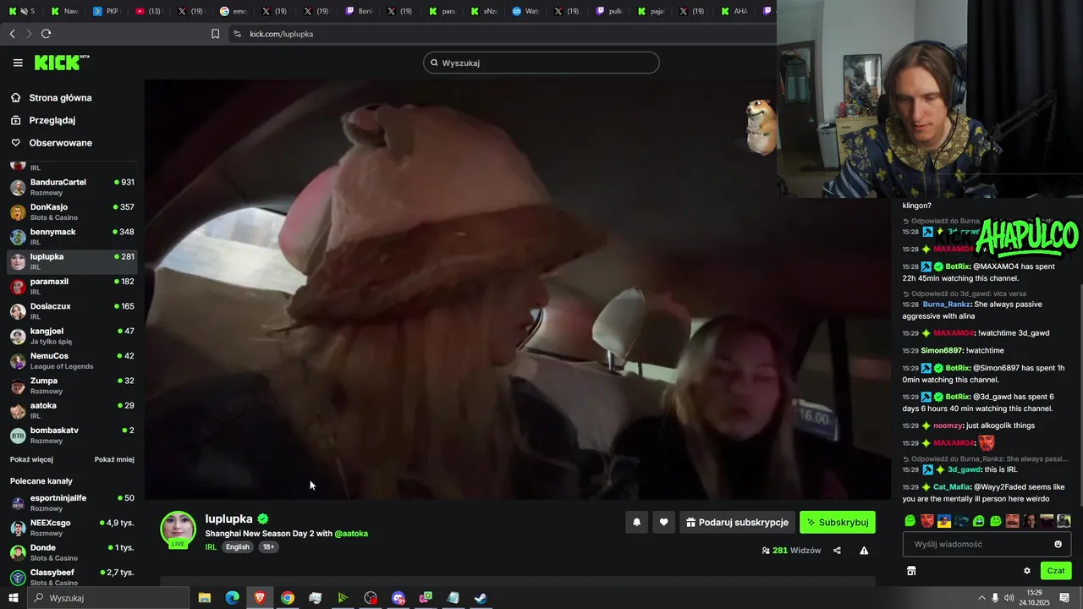
Task: Open paramaxil channel in sidebar
Action: 72,286
